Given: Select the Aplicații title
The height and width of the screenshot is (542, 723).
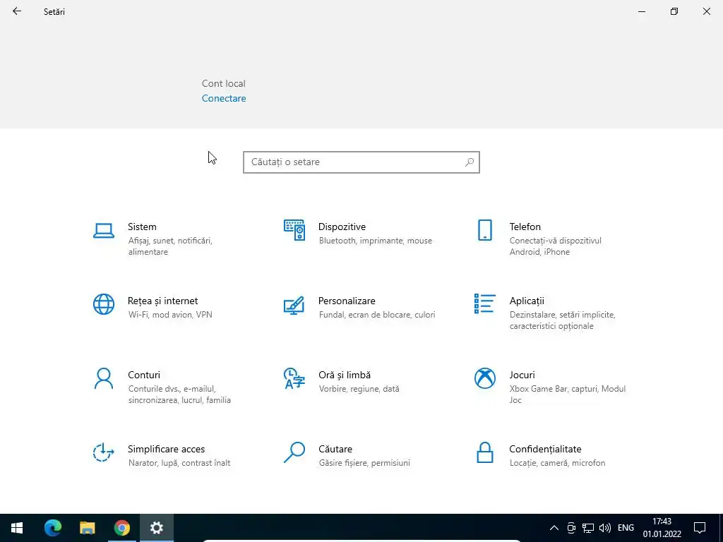Looking at the screenshot, I should click(x=527, y=301).
